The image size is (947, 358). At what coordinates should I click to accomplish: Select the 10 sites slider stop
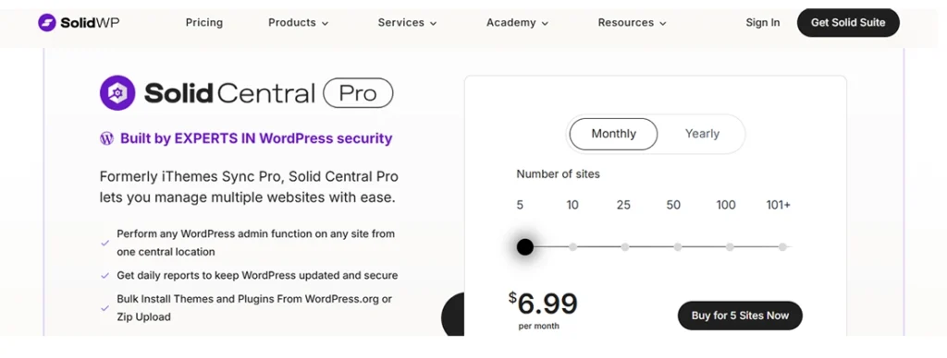tap(572, 246)
